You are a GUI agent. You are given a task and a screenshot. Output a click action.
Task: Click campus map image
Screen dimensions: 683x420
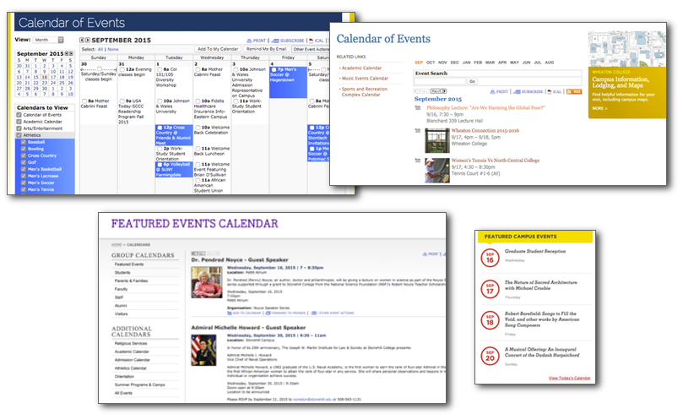pos(626,49)
